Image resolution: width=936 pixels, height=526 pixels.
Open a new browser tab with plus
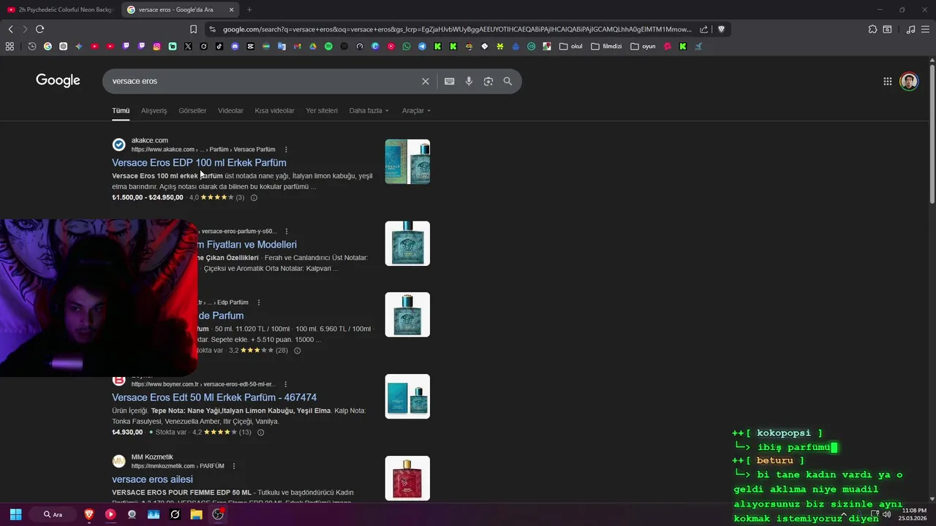(x=249, y=9)
